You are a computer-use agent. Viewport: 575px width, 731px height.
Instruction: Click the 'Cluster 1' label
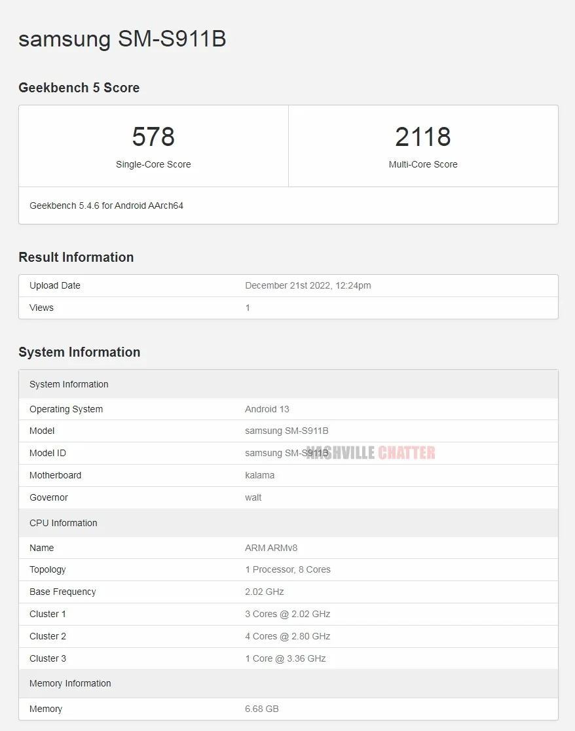coord(48,614)
